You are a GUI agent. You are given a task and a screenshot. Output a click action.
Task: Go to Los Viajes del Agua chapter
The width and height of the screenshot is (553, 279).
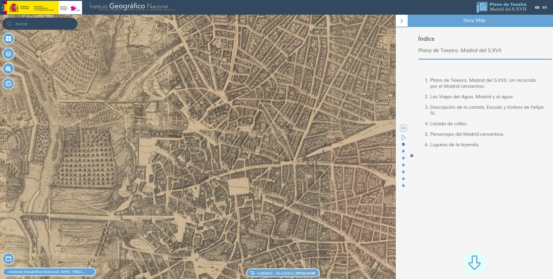click(472, 96)
